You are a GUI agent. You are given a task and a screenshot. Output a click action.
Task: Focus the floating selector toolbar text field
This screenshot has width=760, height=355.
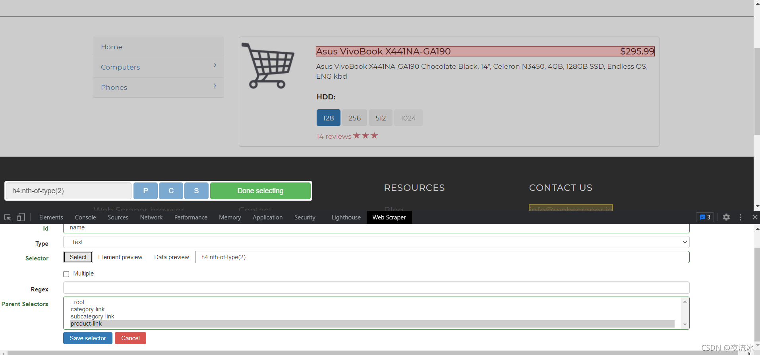pos(69,191)
